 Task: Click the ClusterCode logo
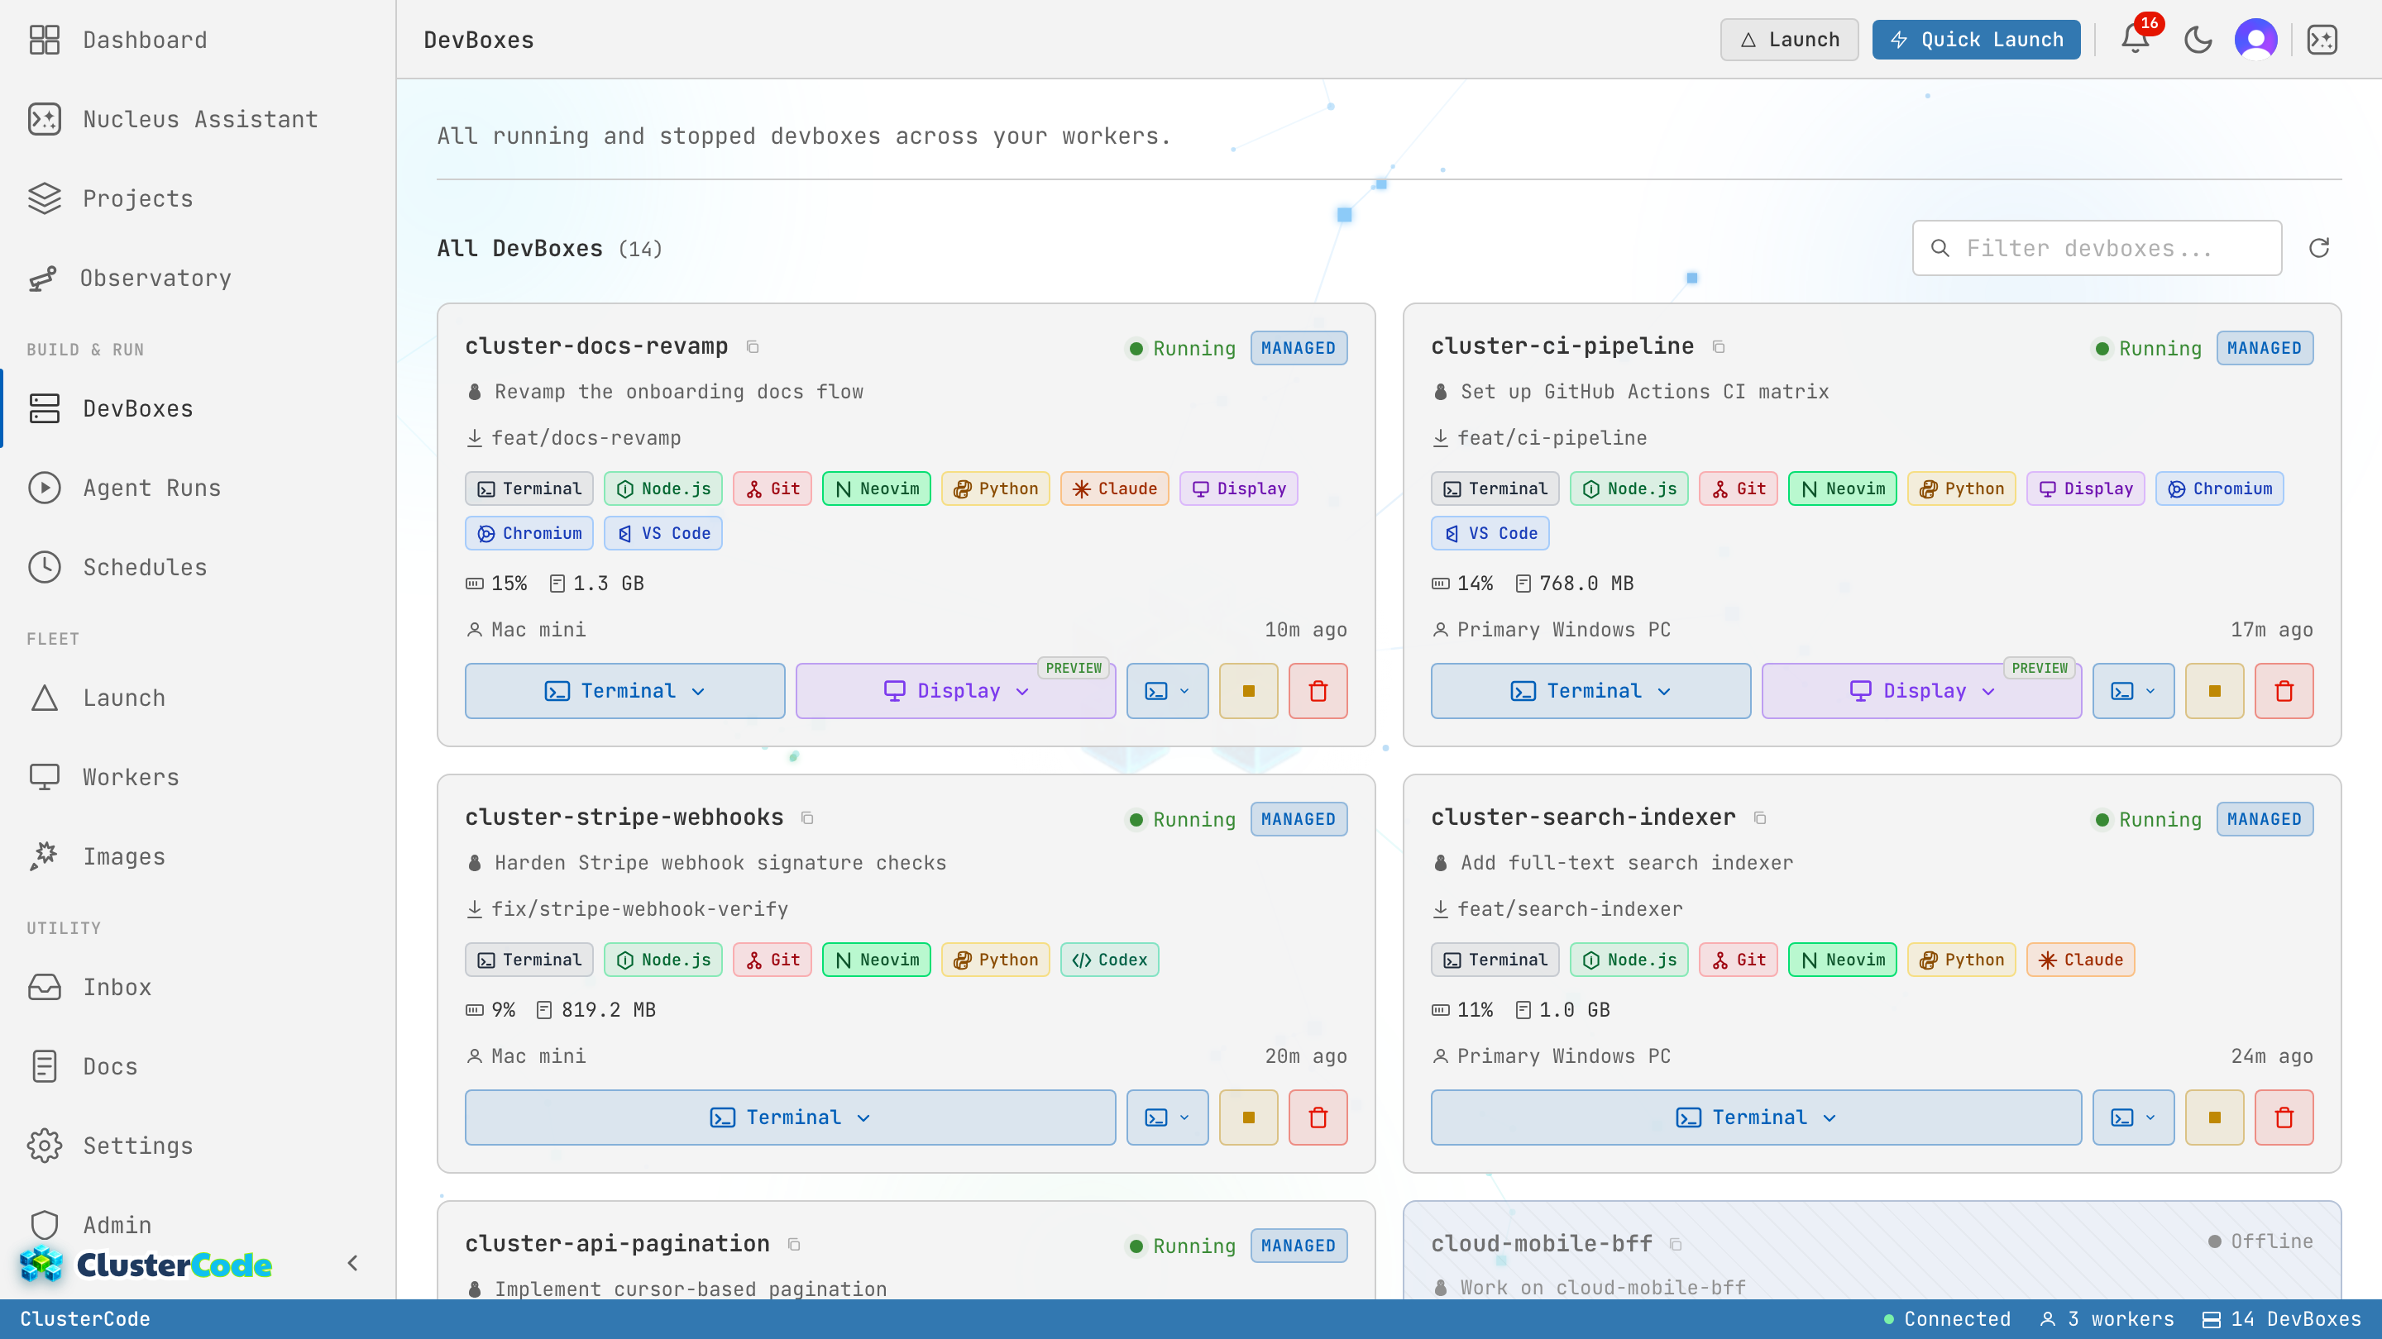coord(146,1264)
